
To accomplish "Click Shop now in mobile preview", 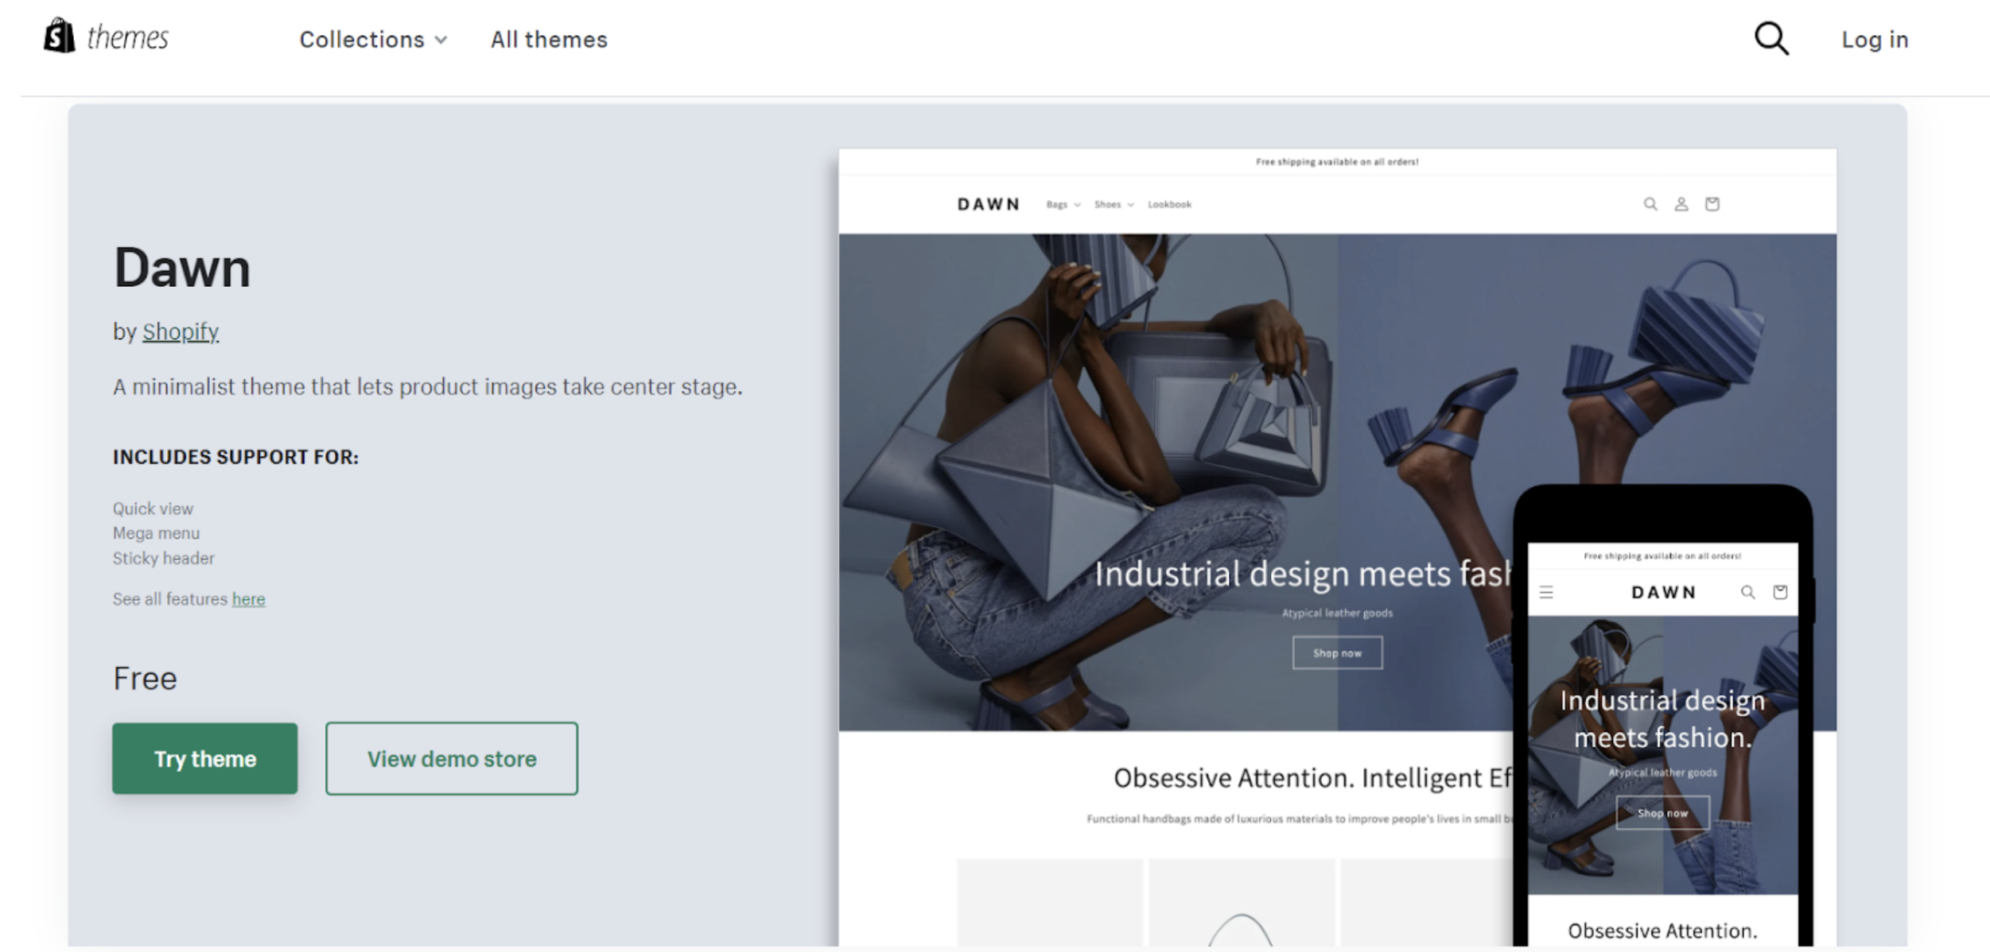I will (x=1662, y=813).
